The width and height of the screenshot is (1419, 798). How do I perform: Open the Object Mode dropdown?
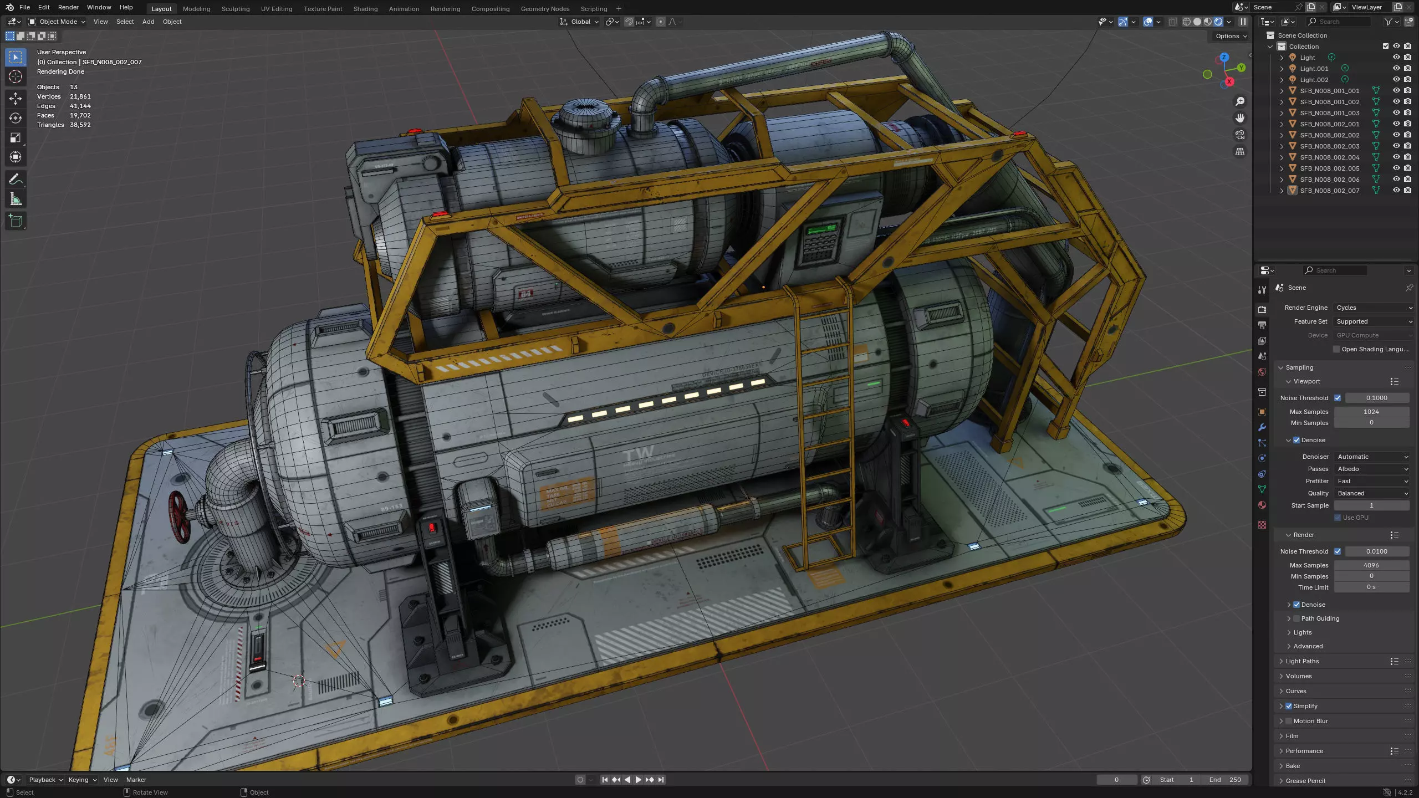click(57, 22)
